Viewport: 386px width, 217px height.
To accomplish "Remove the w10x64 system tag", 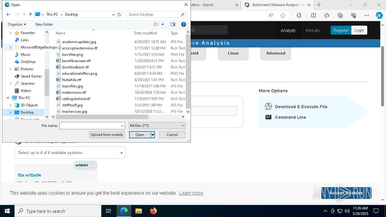I will coord(93,165).
